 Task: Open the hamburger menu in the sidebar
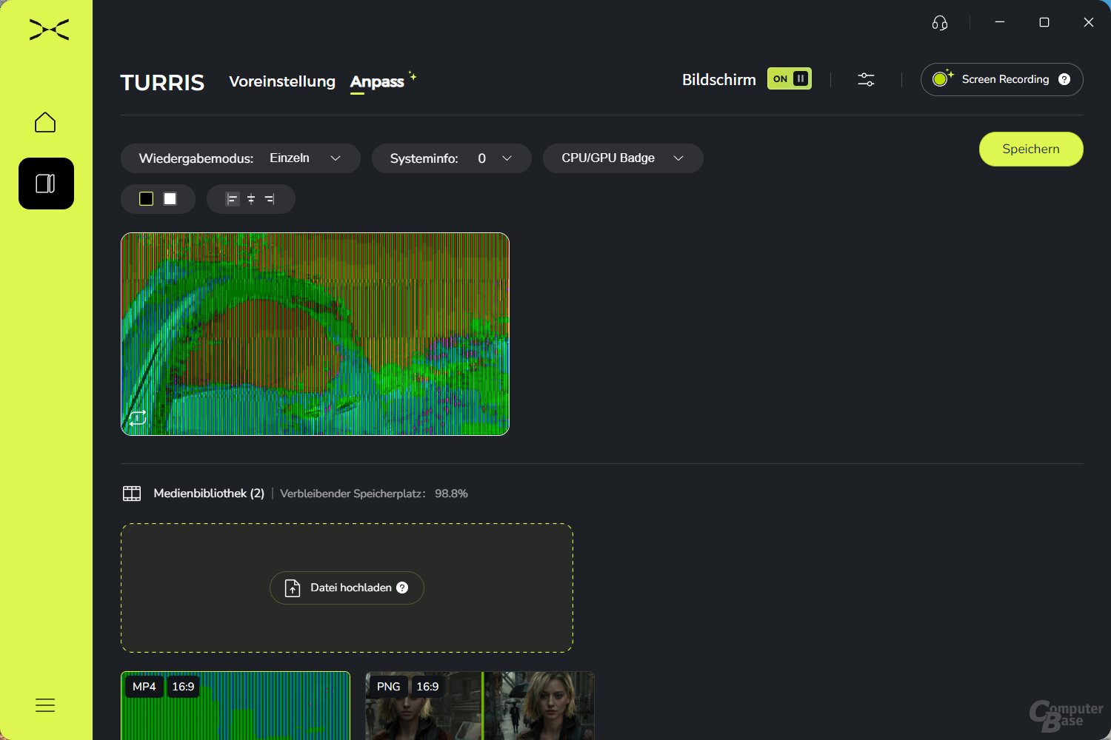tap(45, 705)
